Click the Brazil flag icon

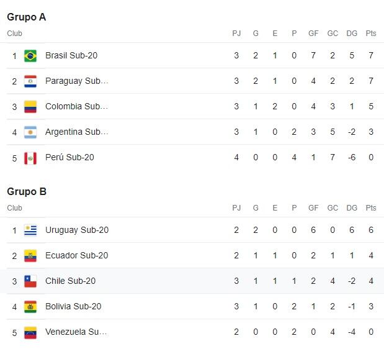pos(30,56)
